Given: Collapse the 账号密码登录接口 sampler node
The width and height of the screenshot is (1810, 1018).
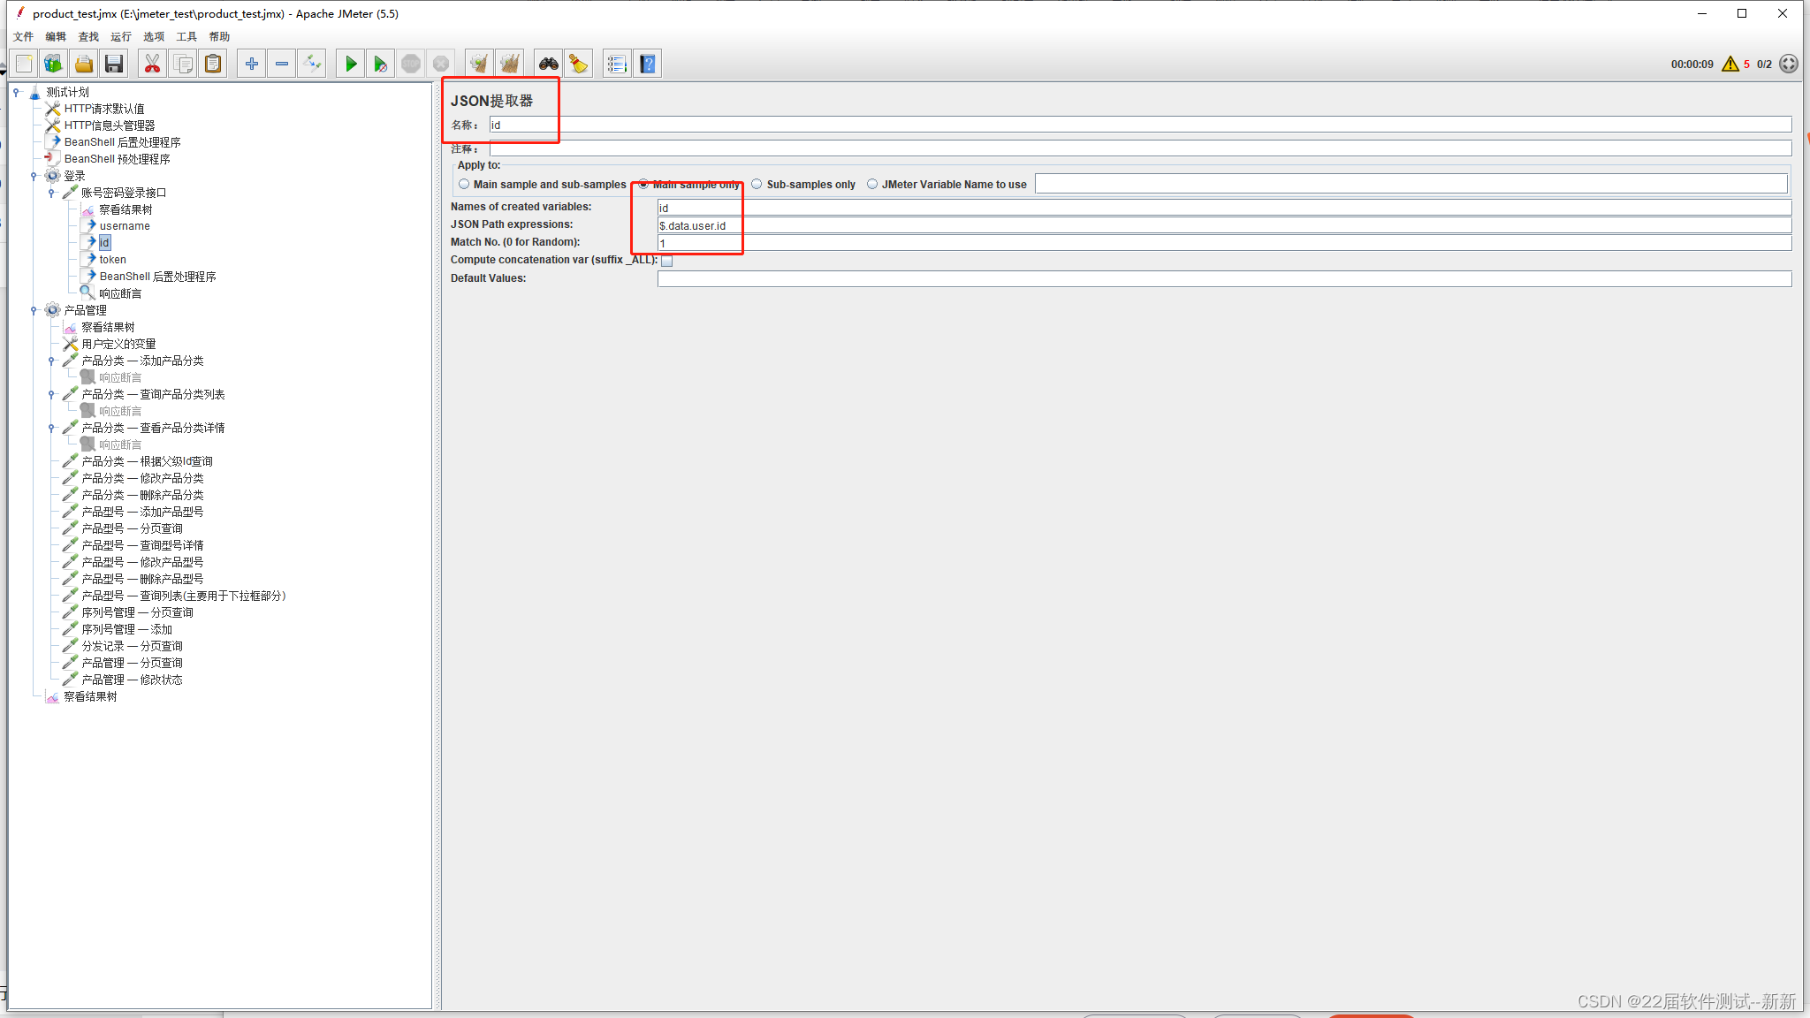Looking at the screenshot, I should 51,193.
